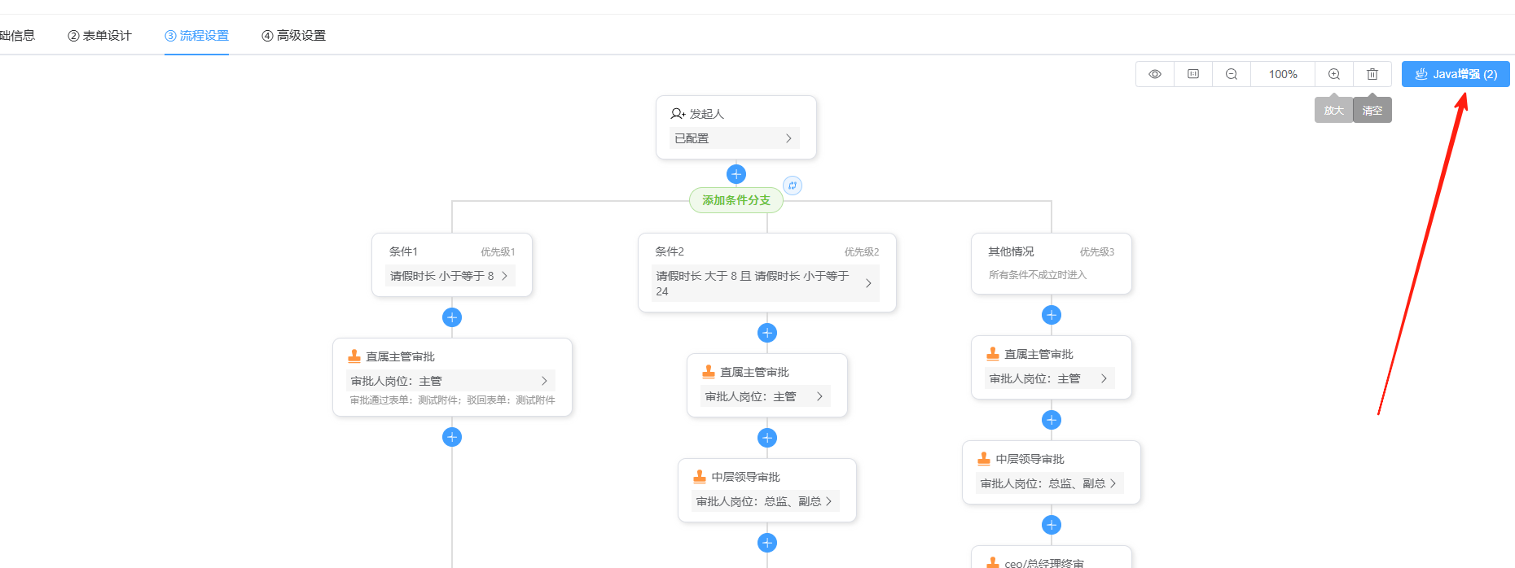Click the plus button directly below 其他情况 card
Screen dimensions: 1515x568
click(x=1052, y=315)
